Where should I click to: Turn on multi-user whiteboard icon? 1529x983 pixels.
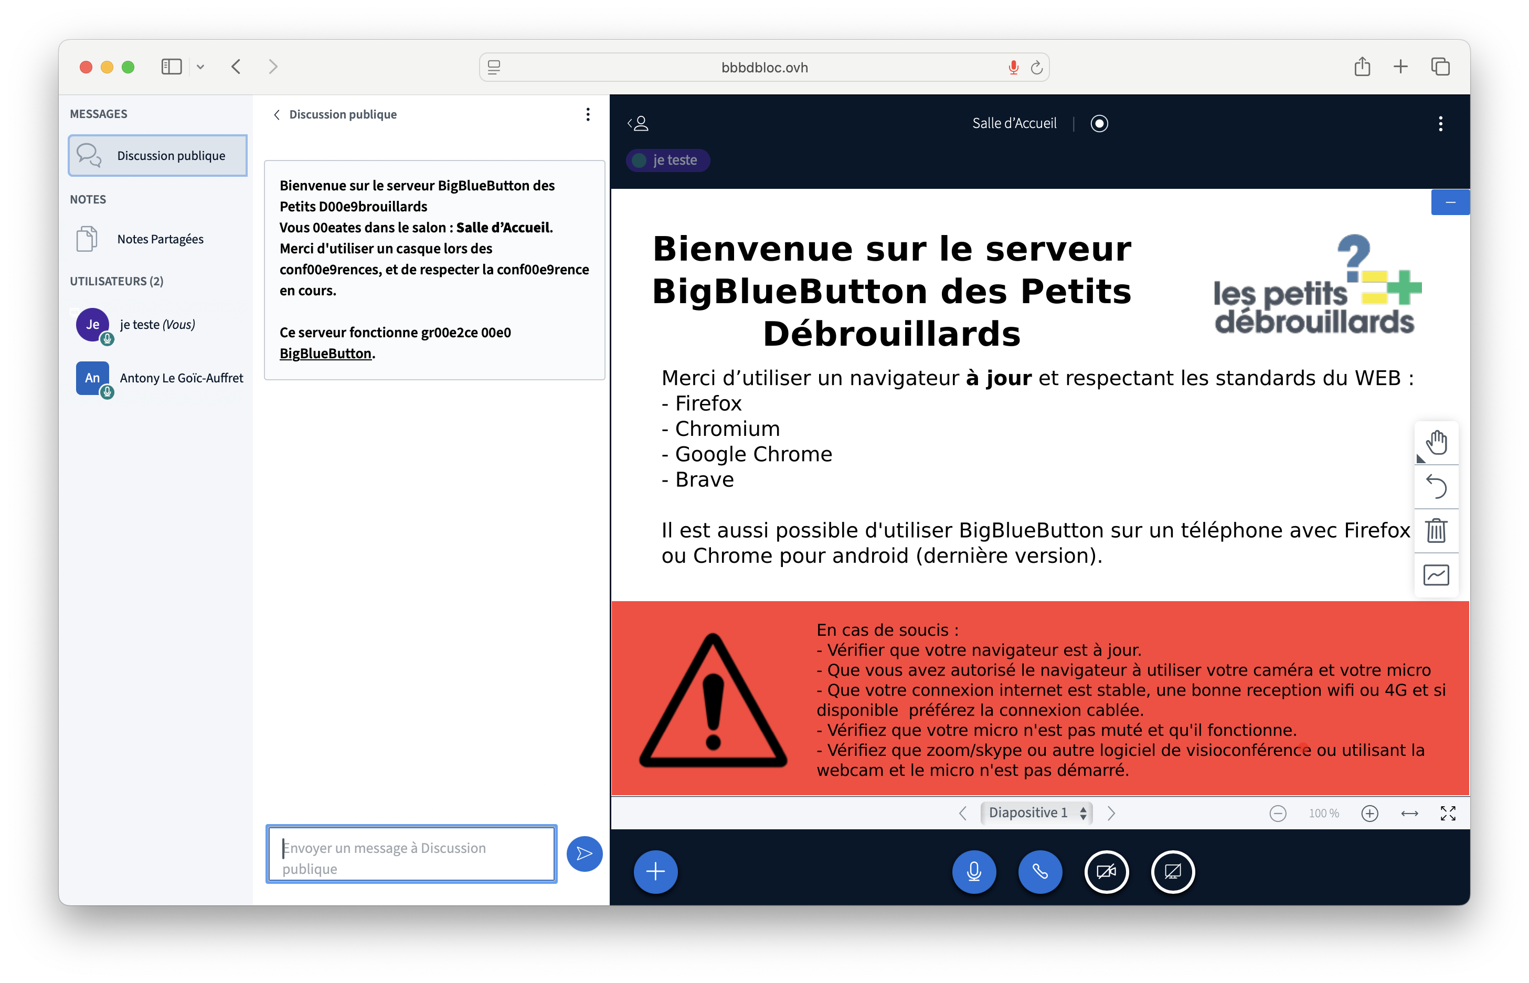pyautogui.click(x=1436, y=575)
